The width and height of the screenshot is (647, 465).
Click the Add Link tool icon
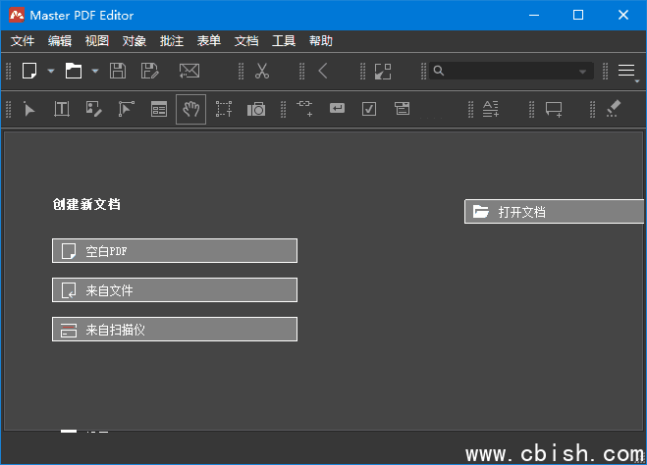point(304,108)
